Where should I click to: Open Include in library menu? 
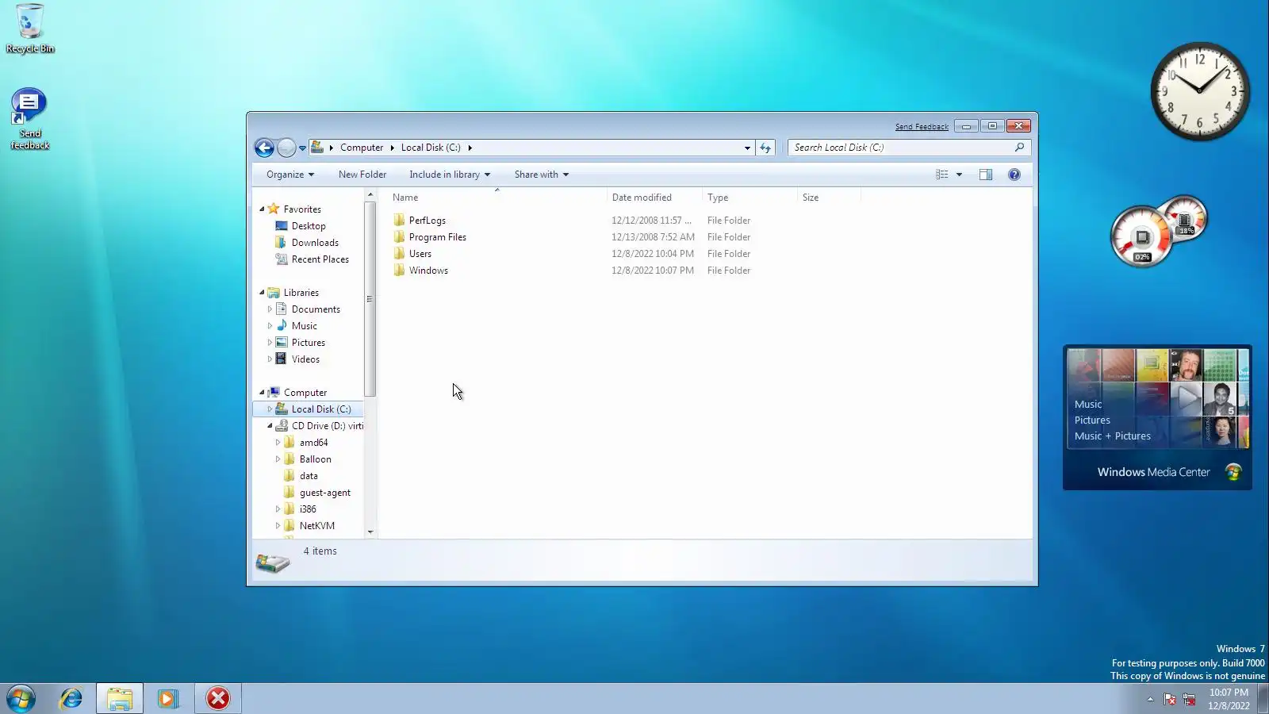[x=450, y=175]
